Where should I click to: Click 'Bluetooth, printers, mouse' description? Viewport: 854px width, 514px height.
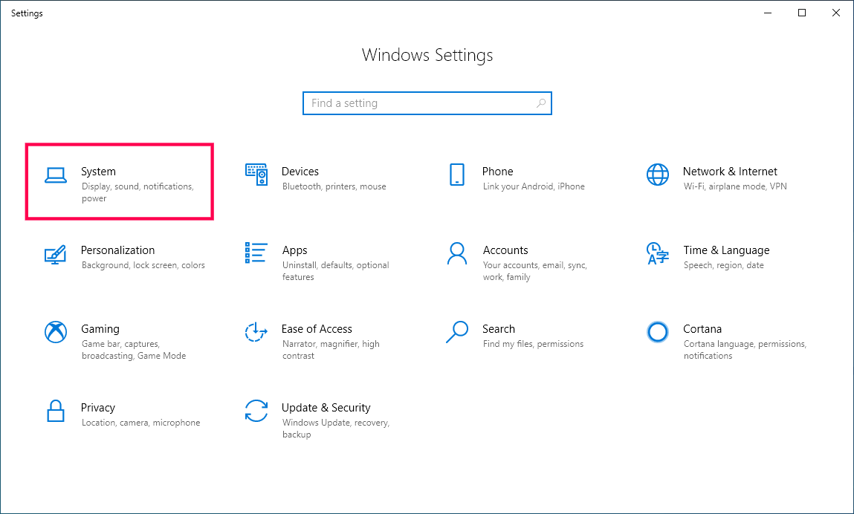[x=334, y=186]
